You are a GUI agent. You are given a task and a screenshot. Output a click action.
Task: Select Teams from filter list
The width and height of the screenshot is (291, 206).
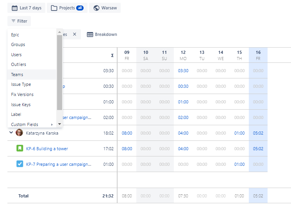tap(17, 75)
